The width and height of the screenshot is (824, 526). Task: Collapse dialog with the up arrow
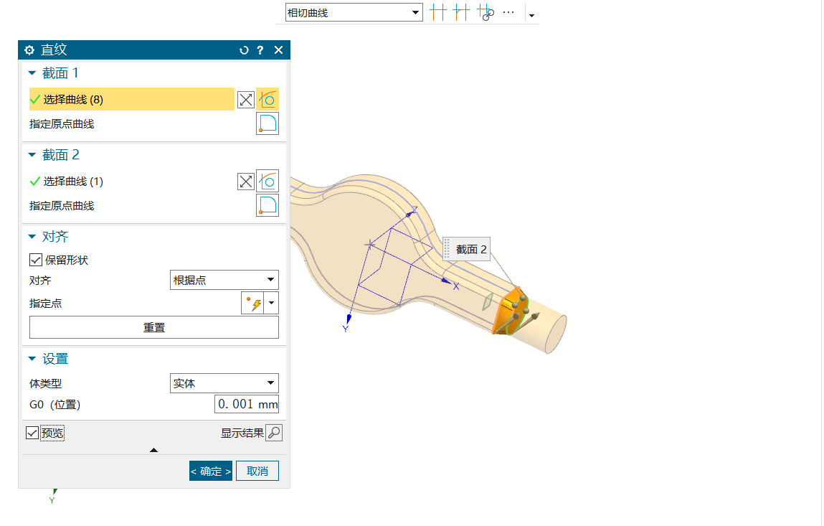tap(154, 450)
